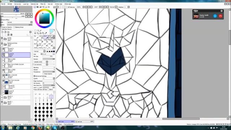Decline Skype call with red button

pyautogui.click(x=221, y=16)
